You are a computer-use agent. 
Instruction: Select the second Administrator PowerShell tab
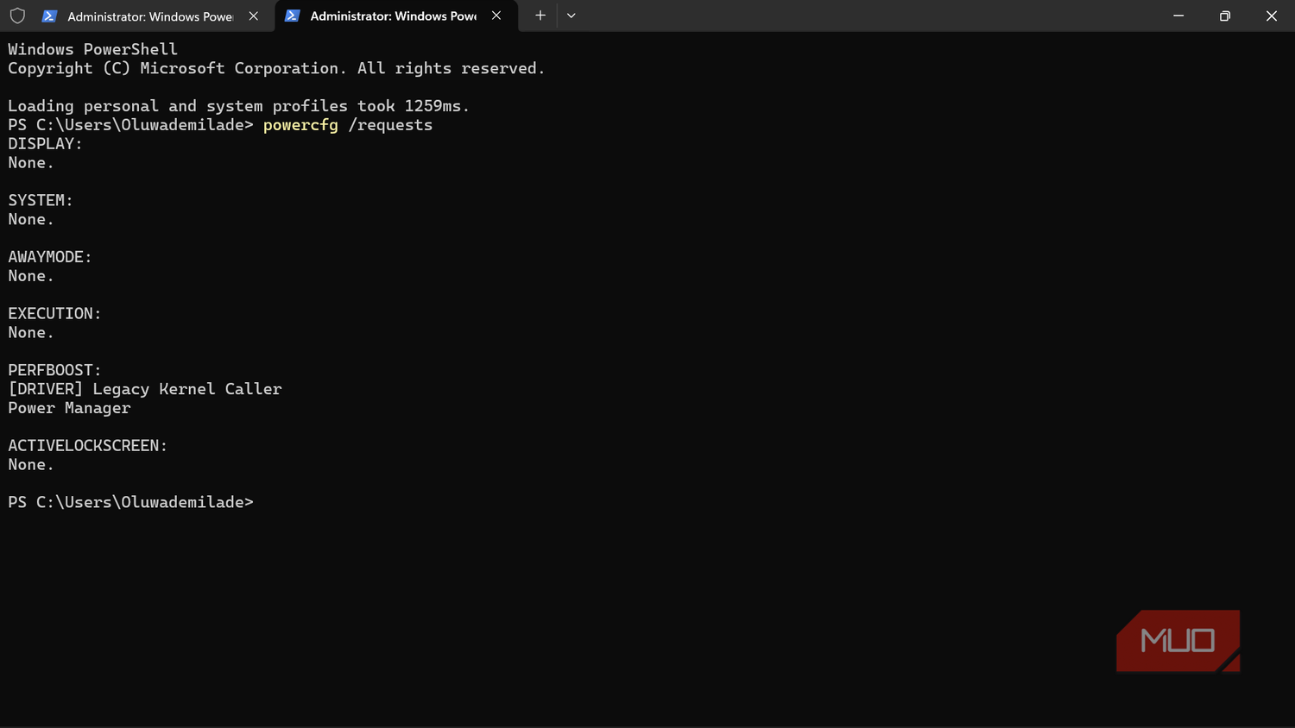tap(396, 16)
